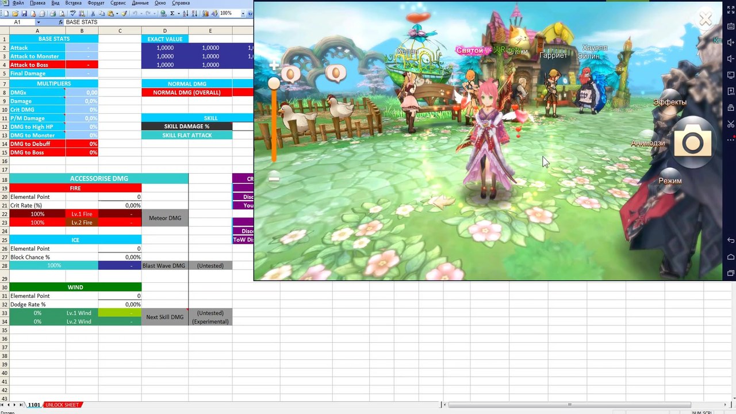Select column D header

(x=165, y=30)
